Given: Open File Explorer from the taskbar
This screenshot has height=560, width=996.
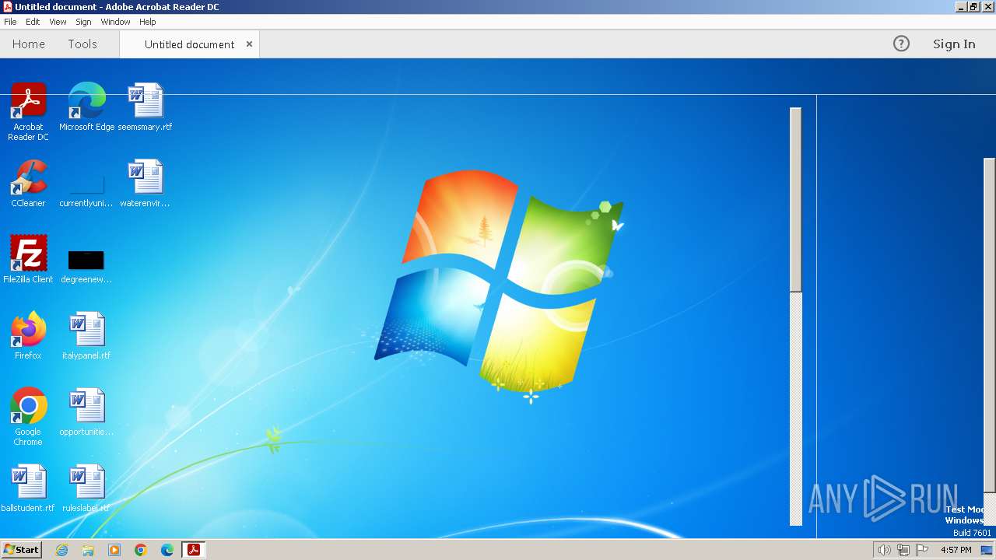Looking at the screenshot, I should coord(88,550).
